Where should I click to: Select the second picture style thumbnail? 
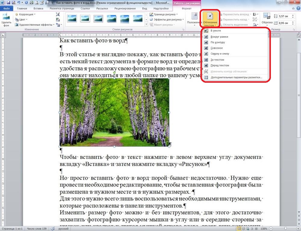pyautogui.click(x=85, y=19)
